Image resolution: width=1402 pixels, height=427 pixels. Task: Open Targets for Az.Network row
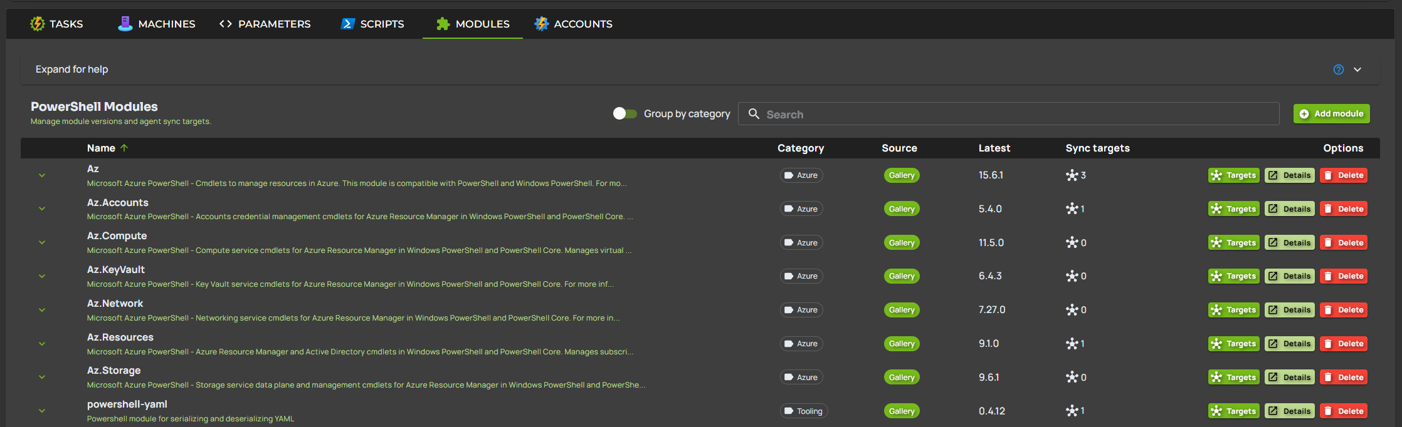coord(1233,310)
